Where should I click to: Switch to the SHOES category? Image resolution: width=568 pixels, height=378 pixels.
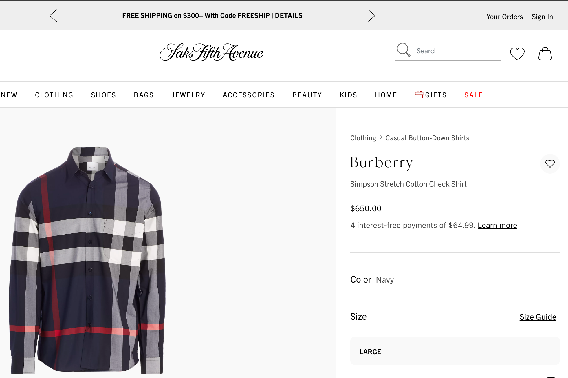(x=103, y=95)
